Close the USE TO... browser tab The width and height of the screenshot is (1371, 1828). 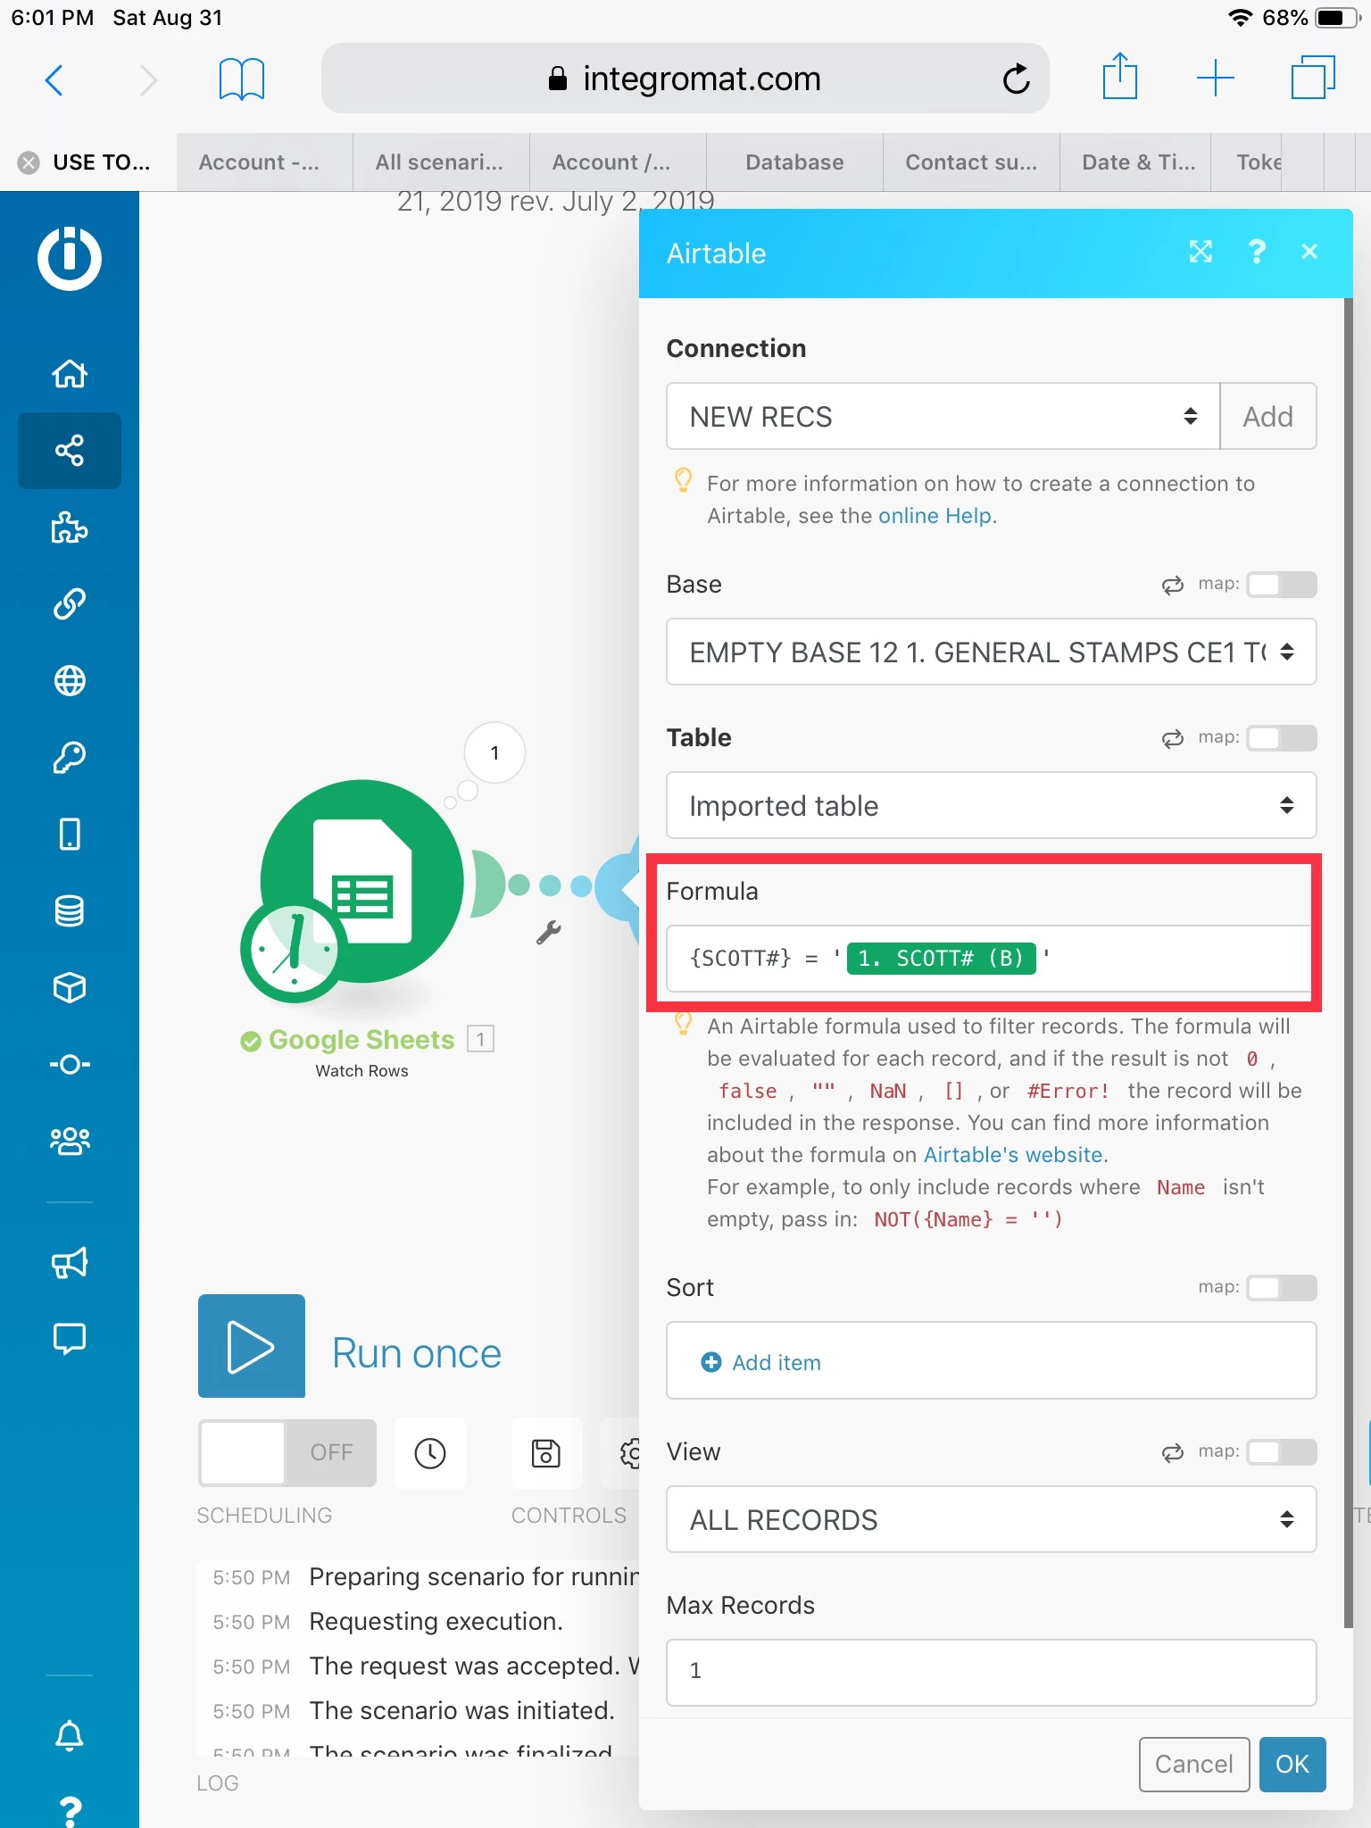pos(29,162)
